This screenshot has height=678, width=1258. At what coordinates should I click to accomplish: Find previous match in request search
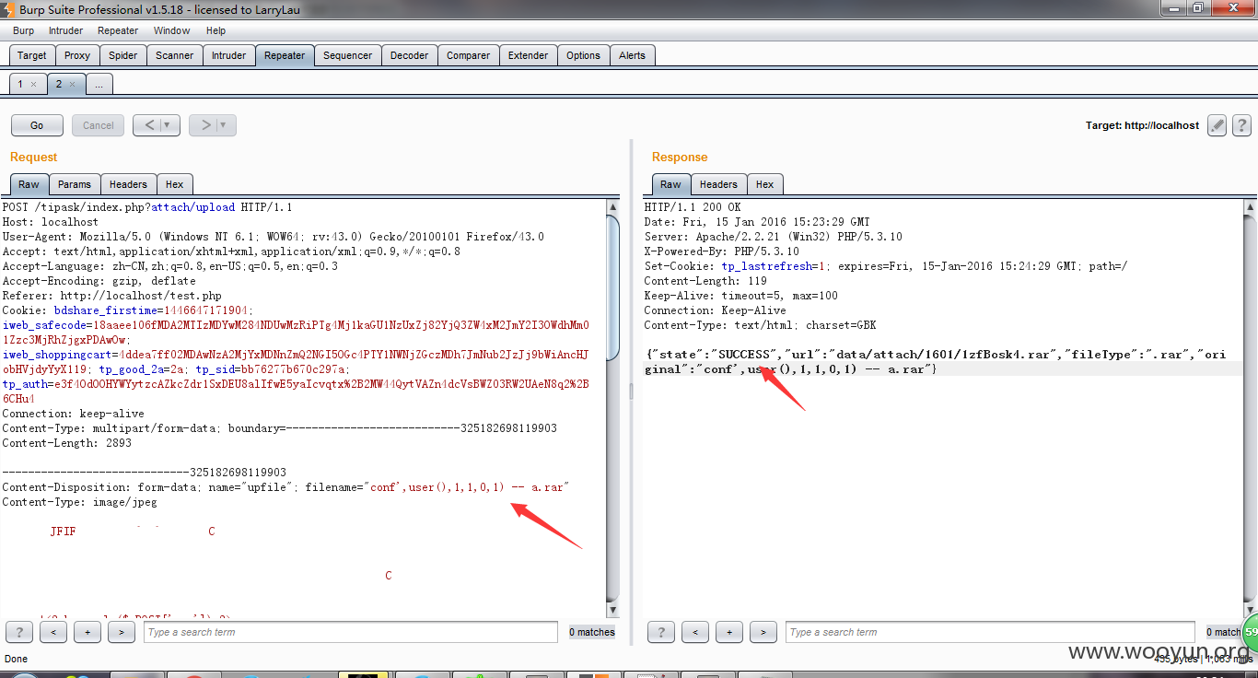(53, 632)
